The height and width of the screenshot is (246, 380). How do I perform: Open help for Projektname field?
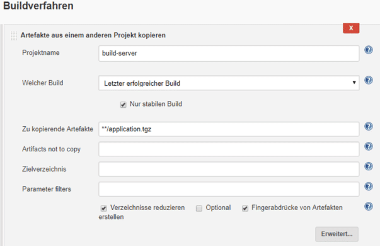coord(369,50)
